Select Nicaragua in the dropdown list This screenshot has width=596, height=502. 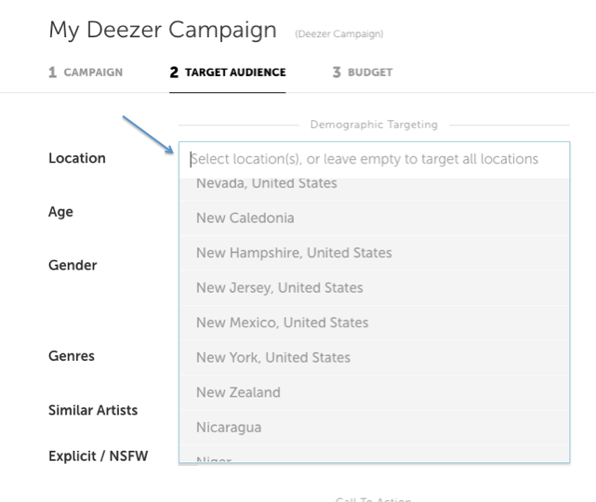374,428
